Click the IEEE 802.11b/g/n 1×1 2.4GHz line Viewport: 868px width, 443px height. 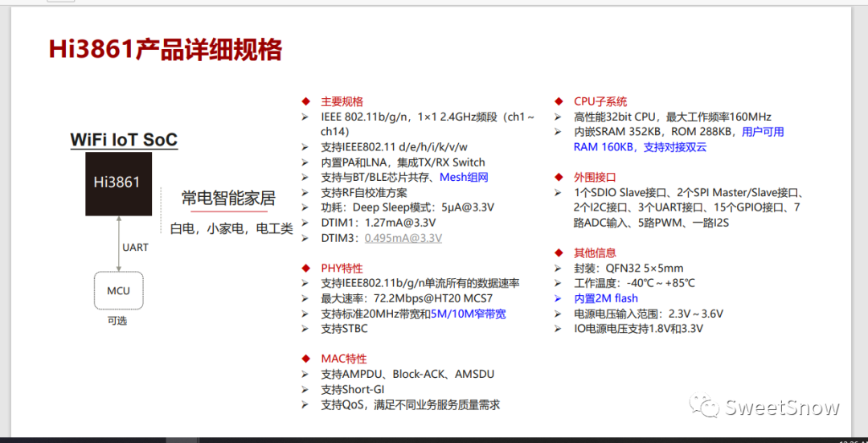pos(428,117)
